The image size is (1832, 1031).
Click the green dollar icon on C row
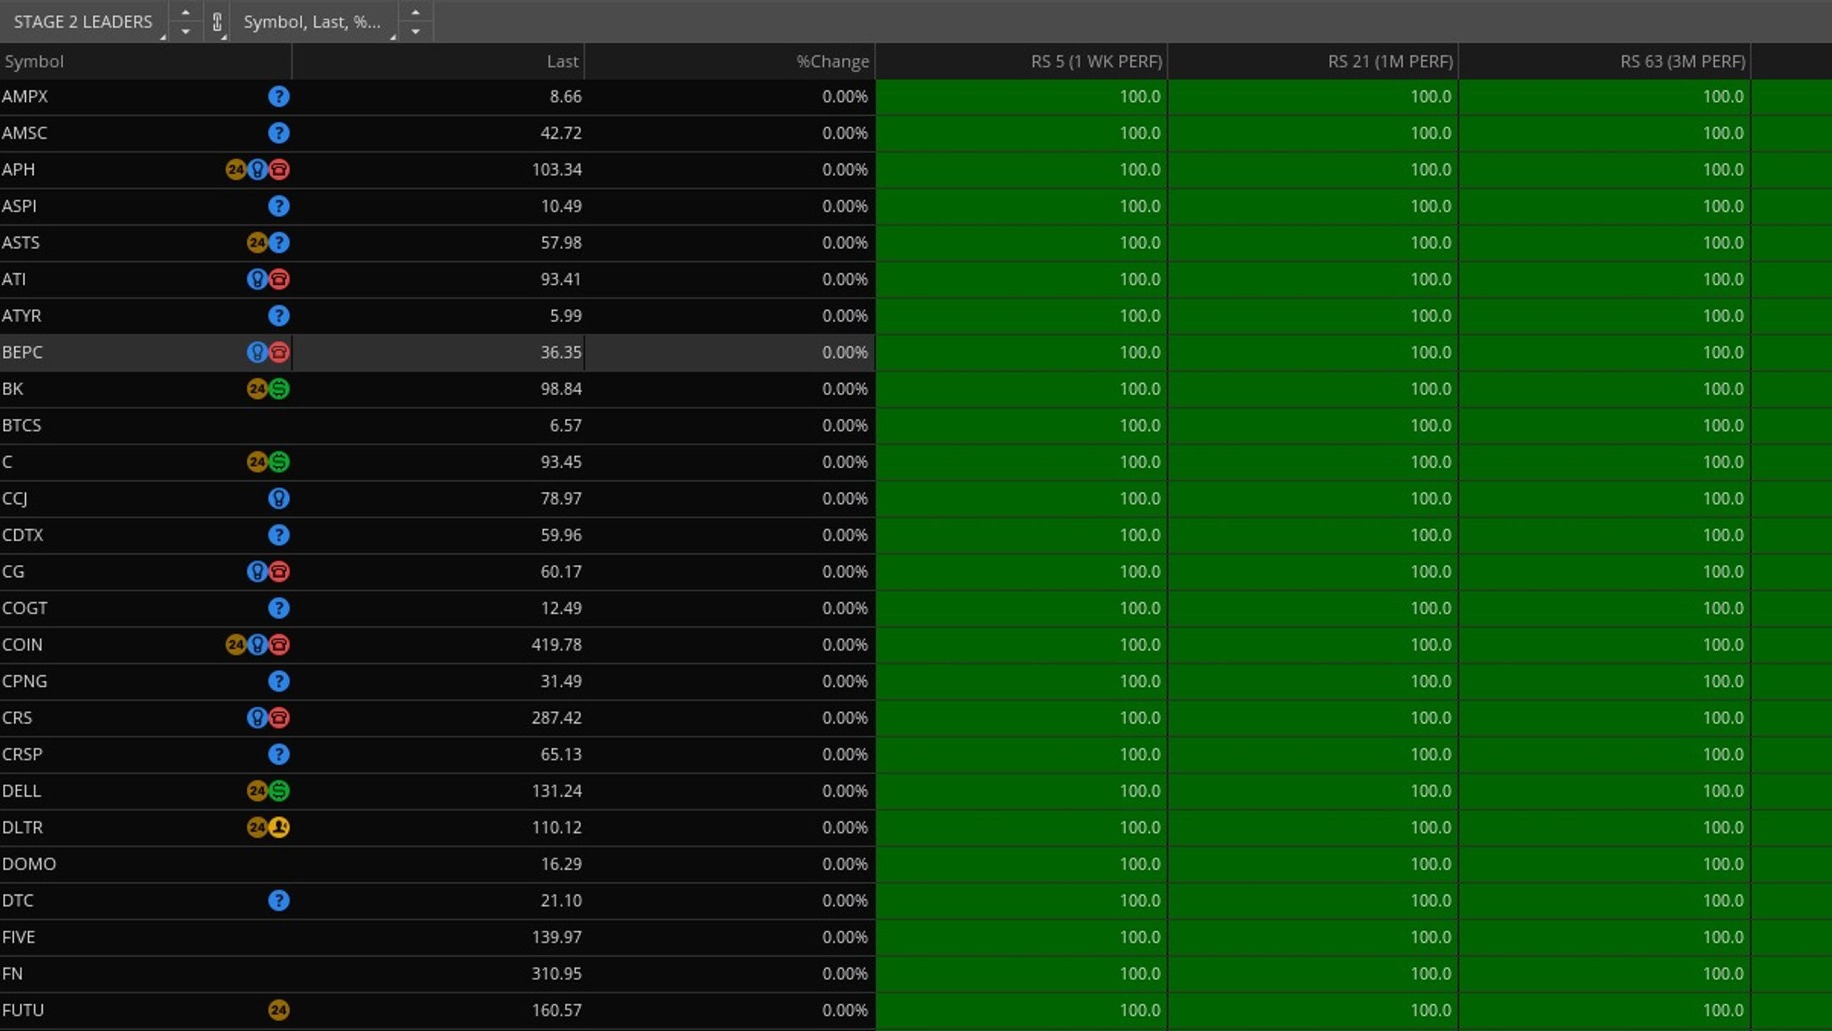278,462
